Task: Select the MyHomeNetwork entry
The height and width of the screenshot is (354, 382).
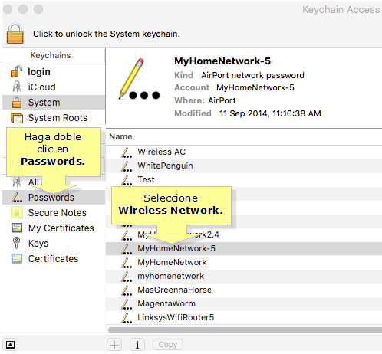Action: [x=244, y=262]
